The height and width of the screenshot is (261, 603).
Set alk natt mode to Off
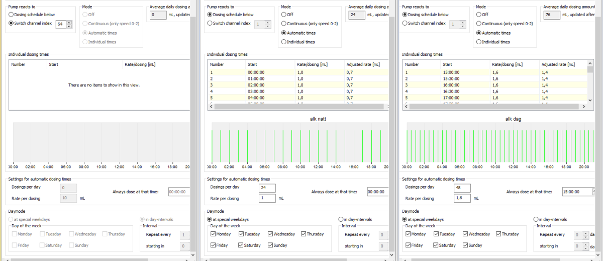click(284, 15)
